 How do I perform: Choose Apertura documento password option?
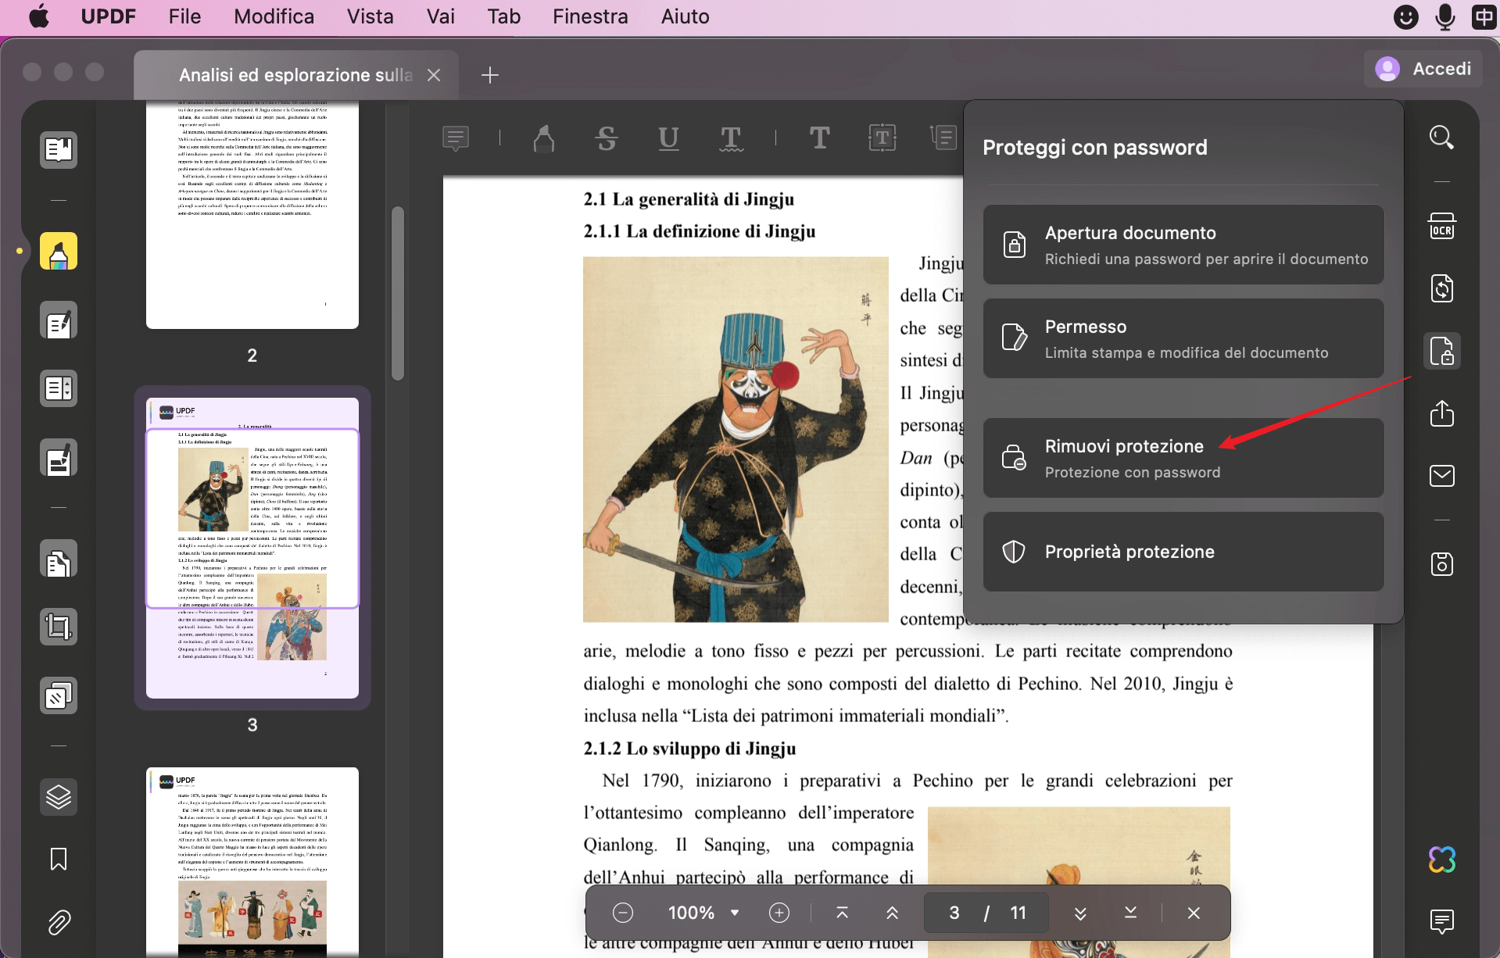tap(1183, 245)
